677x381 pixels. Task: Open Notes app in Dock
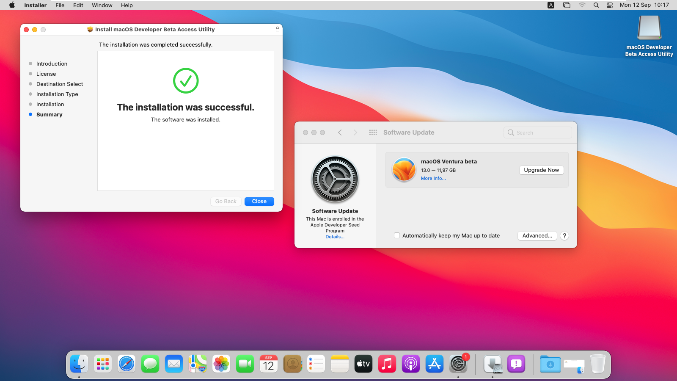click(340, 364)
